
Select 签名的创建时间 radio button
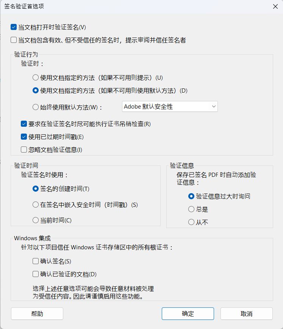(x=36, y=189)
